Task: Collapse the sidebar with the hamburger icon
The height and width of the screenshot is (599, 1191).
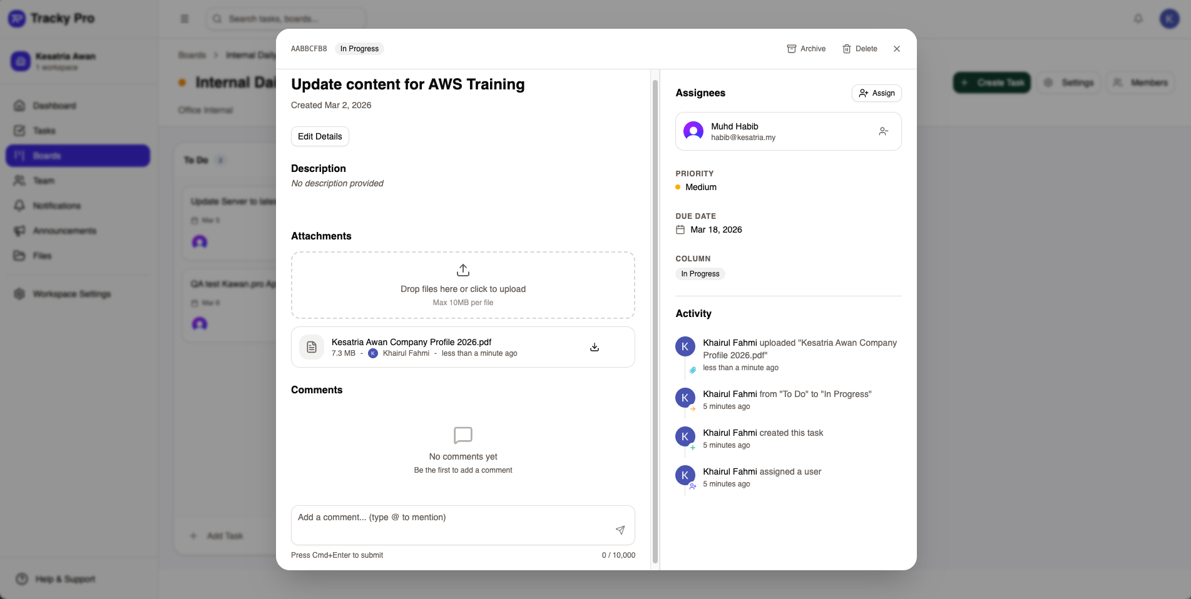Action: click(x=184, y=19)
